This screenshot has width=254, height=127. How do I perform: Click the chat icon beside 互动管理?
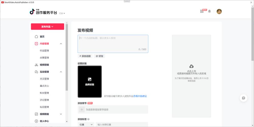tap(36, 72)
